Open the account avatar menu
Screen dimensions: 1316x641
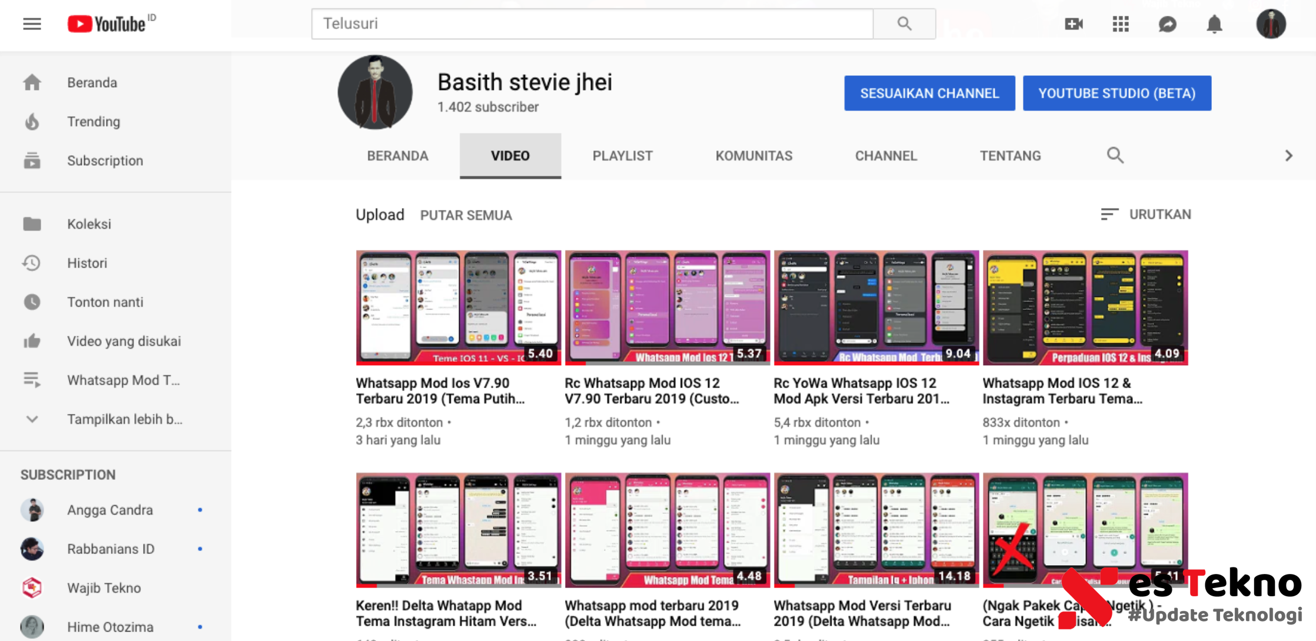point(1271,24)
